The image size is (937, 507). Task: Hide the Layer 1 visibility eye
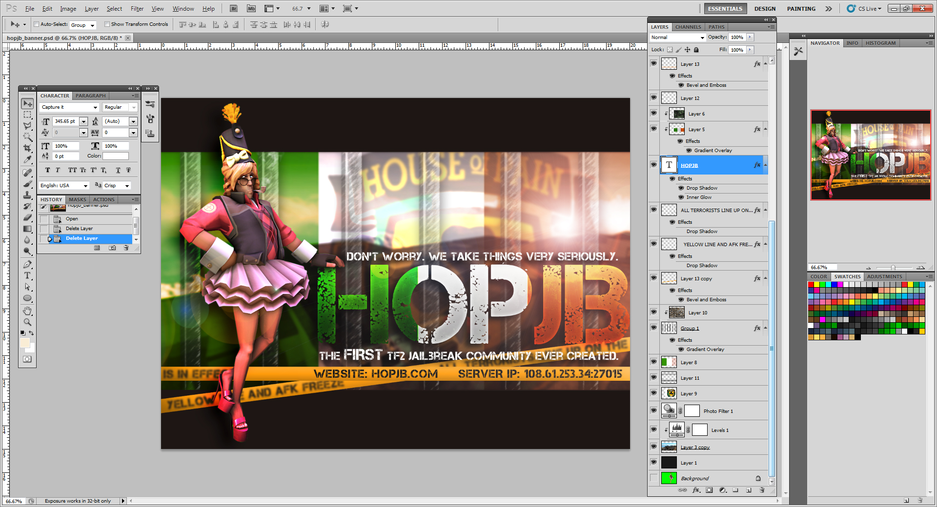click(x=653, y=462)
